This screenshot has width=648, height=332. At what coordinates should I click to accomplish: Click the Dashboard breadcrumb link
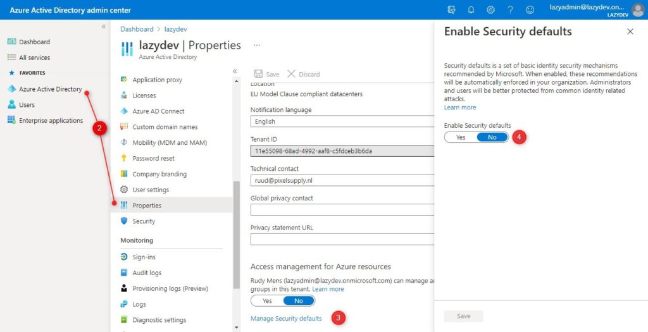coord(137,29)
